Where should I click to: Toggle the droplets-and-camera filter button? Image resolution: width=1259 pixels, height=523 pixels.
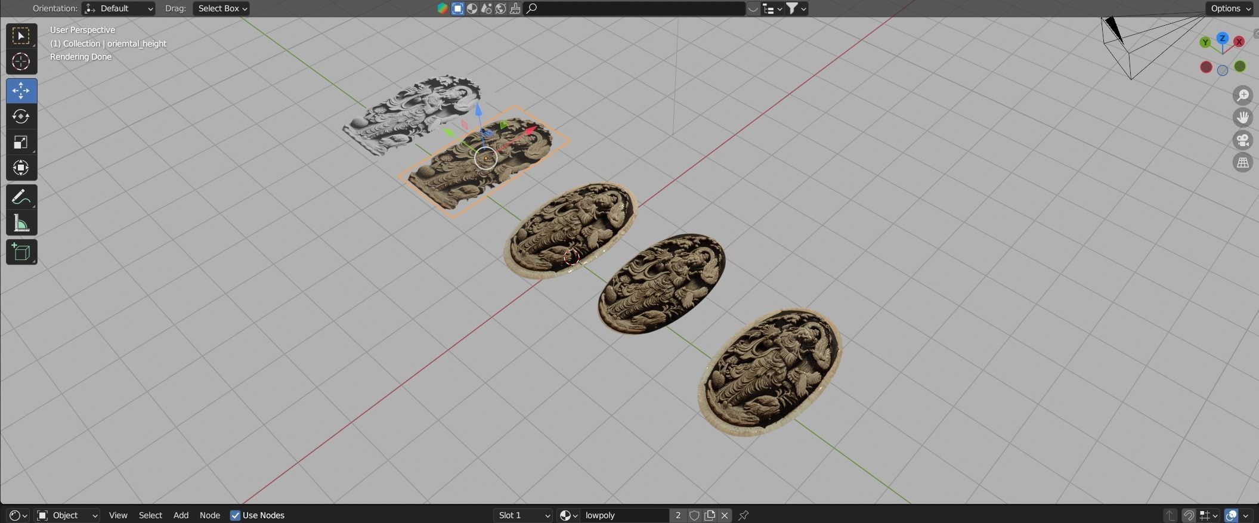point(486,8)
